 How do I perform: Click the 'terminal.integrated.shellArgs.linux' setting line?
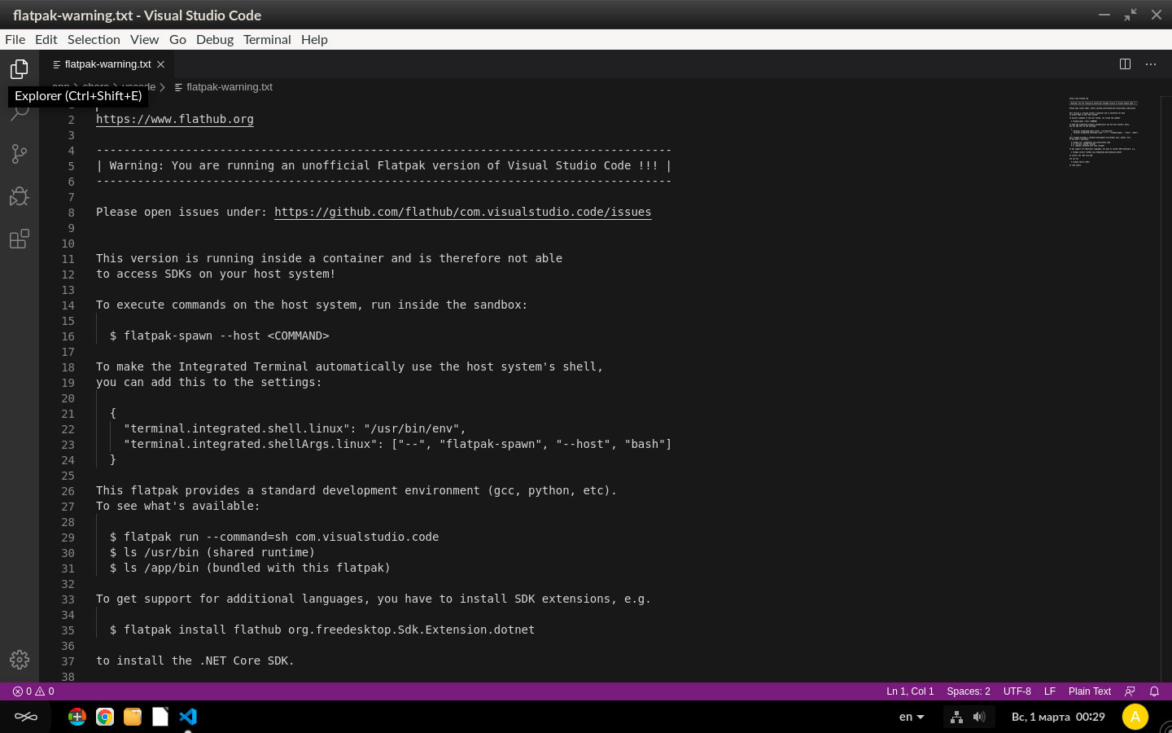coord(398,444)
